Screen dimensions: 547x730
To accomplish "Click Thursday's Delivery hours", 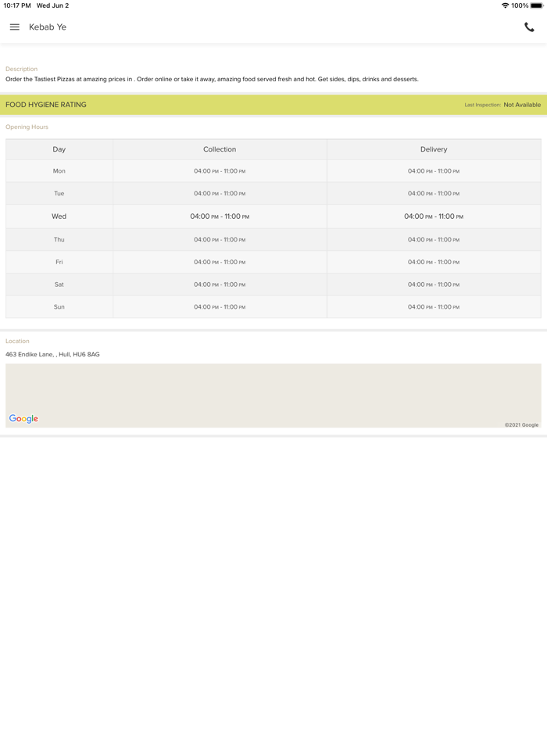I will point(434,239).
